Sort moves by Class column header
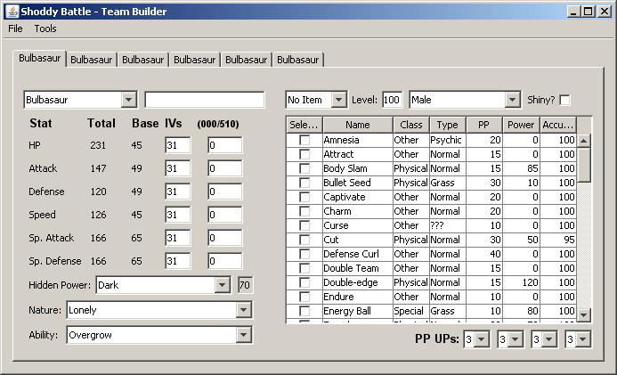The height and width of the screenshot is (375, 617). (411, 125)
